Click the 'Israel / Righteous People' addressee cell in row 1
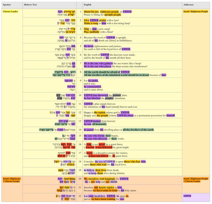The image size is (212, 204). 196,12
